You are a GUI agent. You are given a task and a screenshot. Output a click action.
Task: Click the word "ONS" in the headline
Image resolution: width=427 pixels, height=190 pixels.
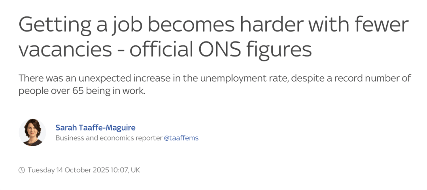click(218, 50)
